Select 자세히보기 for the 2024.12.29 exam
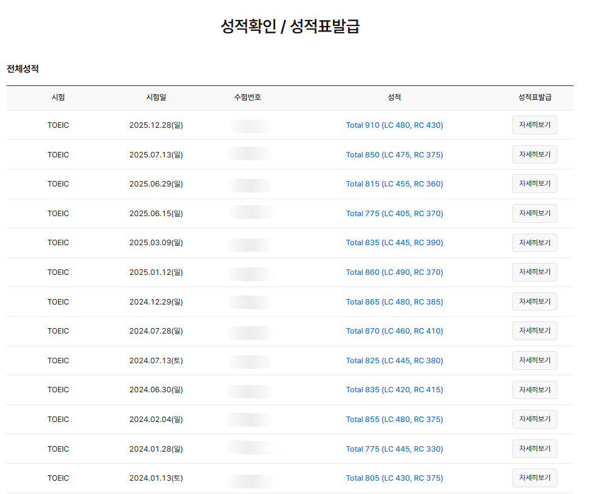Viewport: 593px width, 494px height. point(534,301)
